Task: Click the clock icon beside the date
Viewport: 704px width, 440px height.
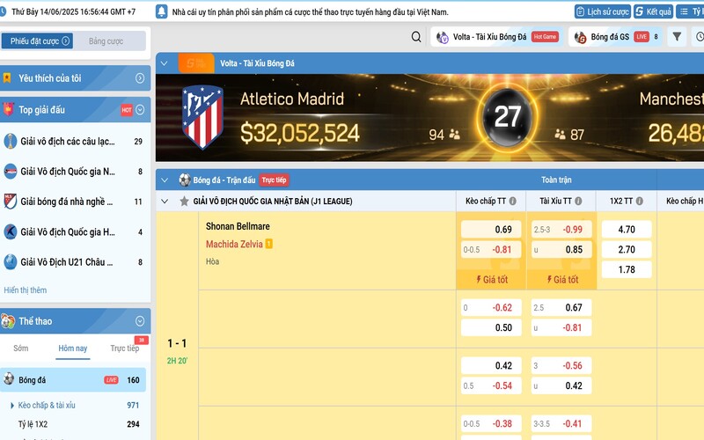Action: [3, 11]
